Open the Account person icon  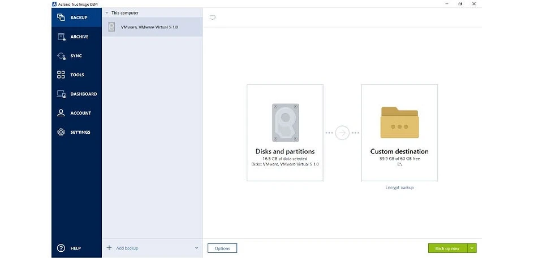tap(61, 113)
